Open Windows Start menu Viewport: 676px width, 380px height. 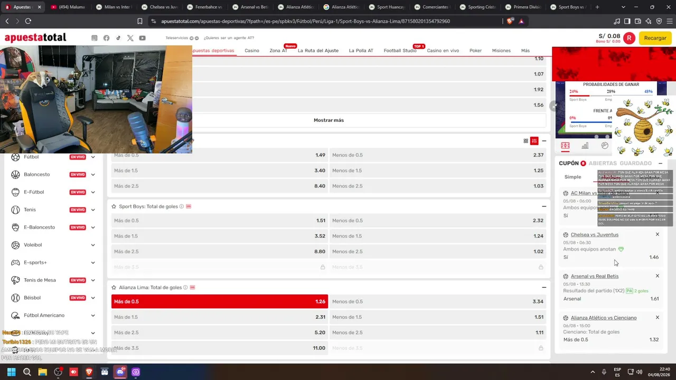(11, 372)
